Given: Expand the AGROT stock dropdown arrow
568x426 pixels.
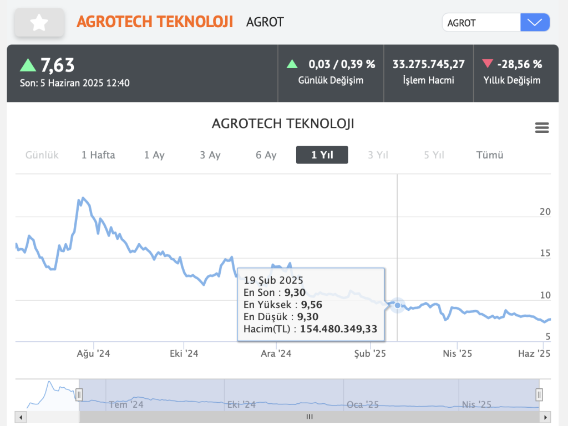Looking at the screenshot, I should (535, 23).
